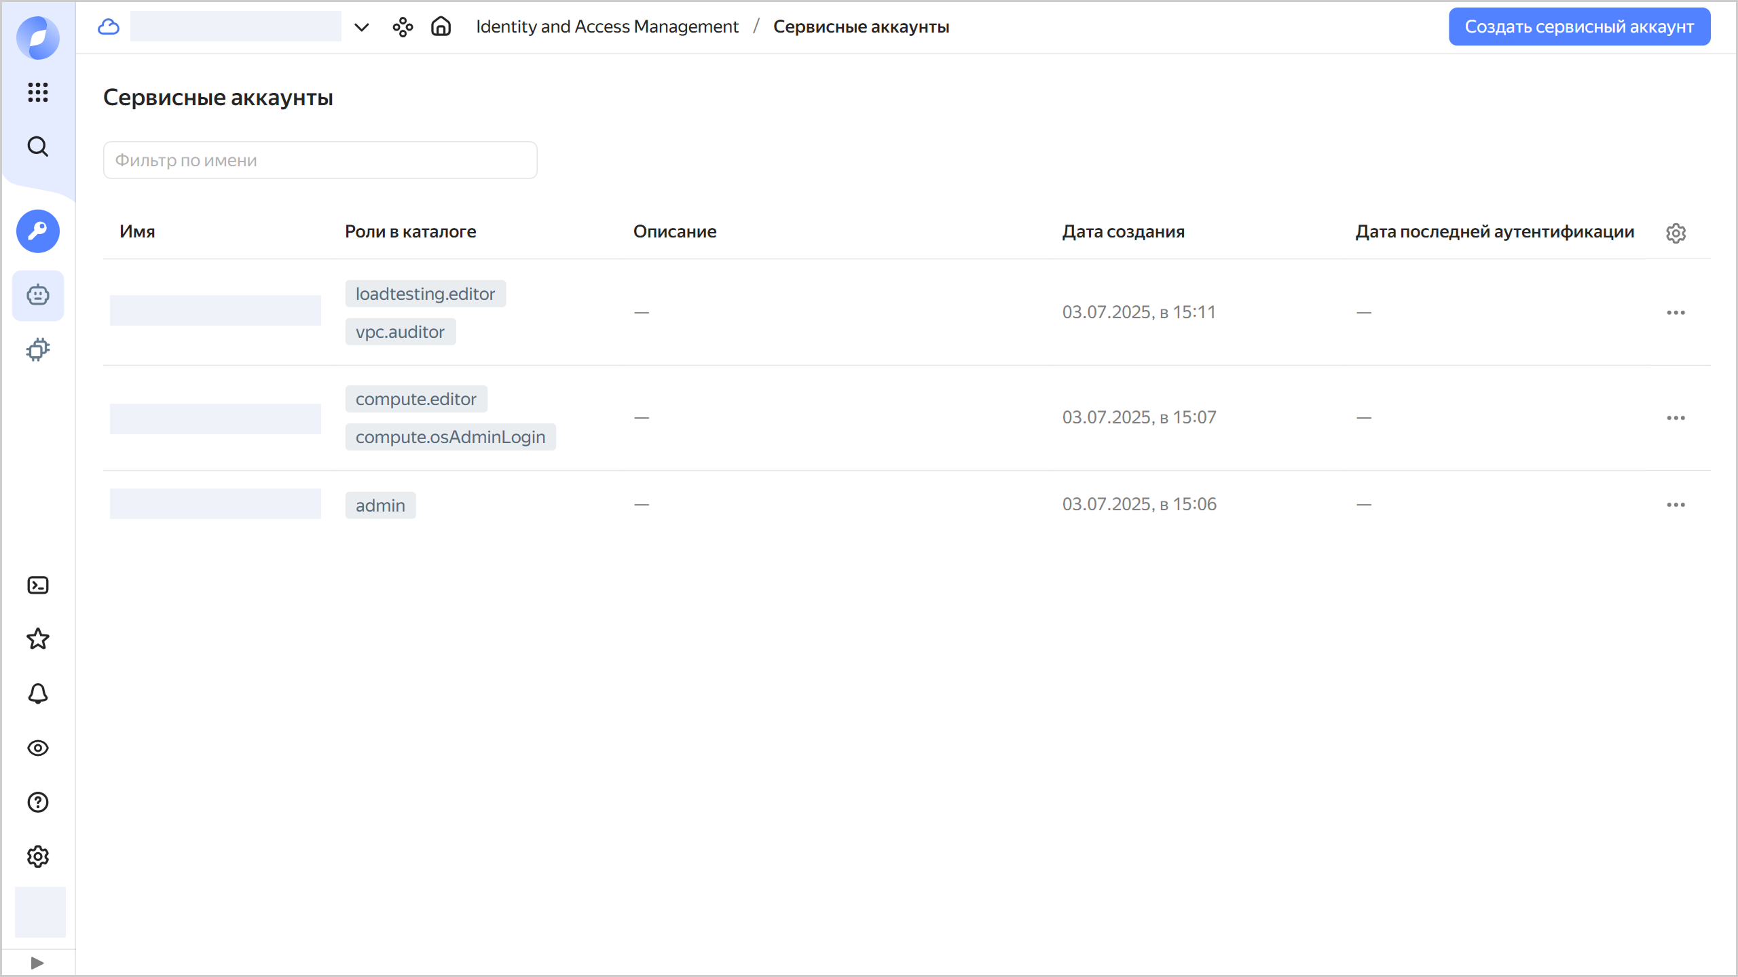Expand the sidebar with bottom arrow
The height and width of the screenshot is (977, 1738).
coord(38,963)
